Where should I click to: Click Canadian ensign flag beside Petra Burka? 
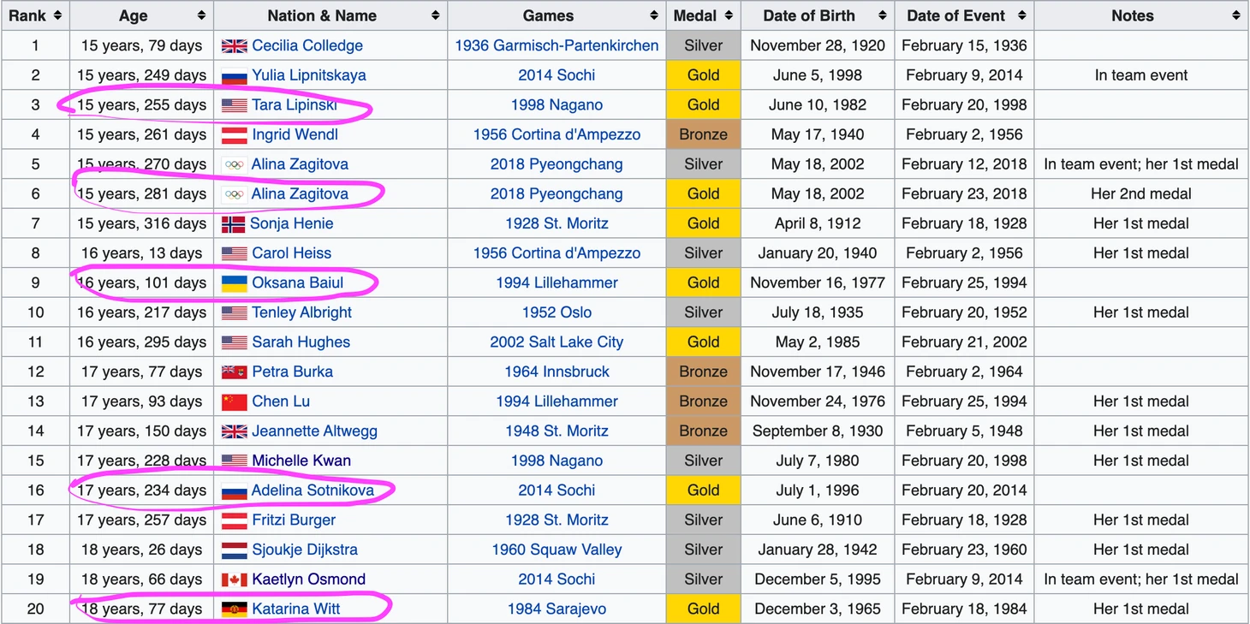click(x=234, y=372)
